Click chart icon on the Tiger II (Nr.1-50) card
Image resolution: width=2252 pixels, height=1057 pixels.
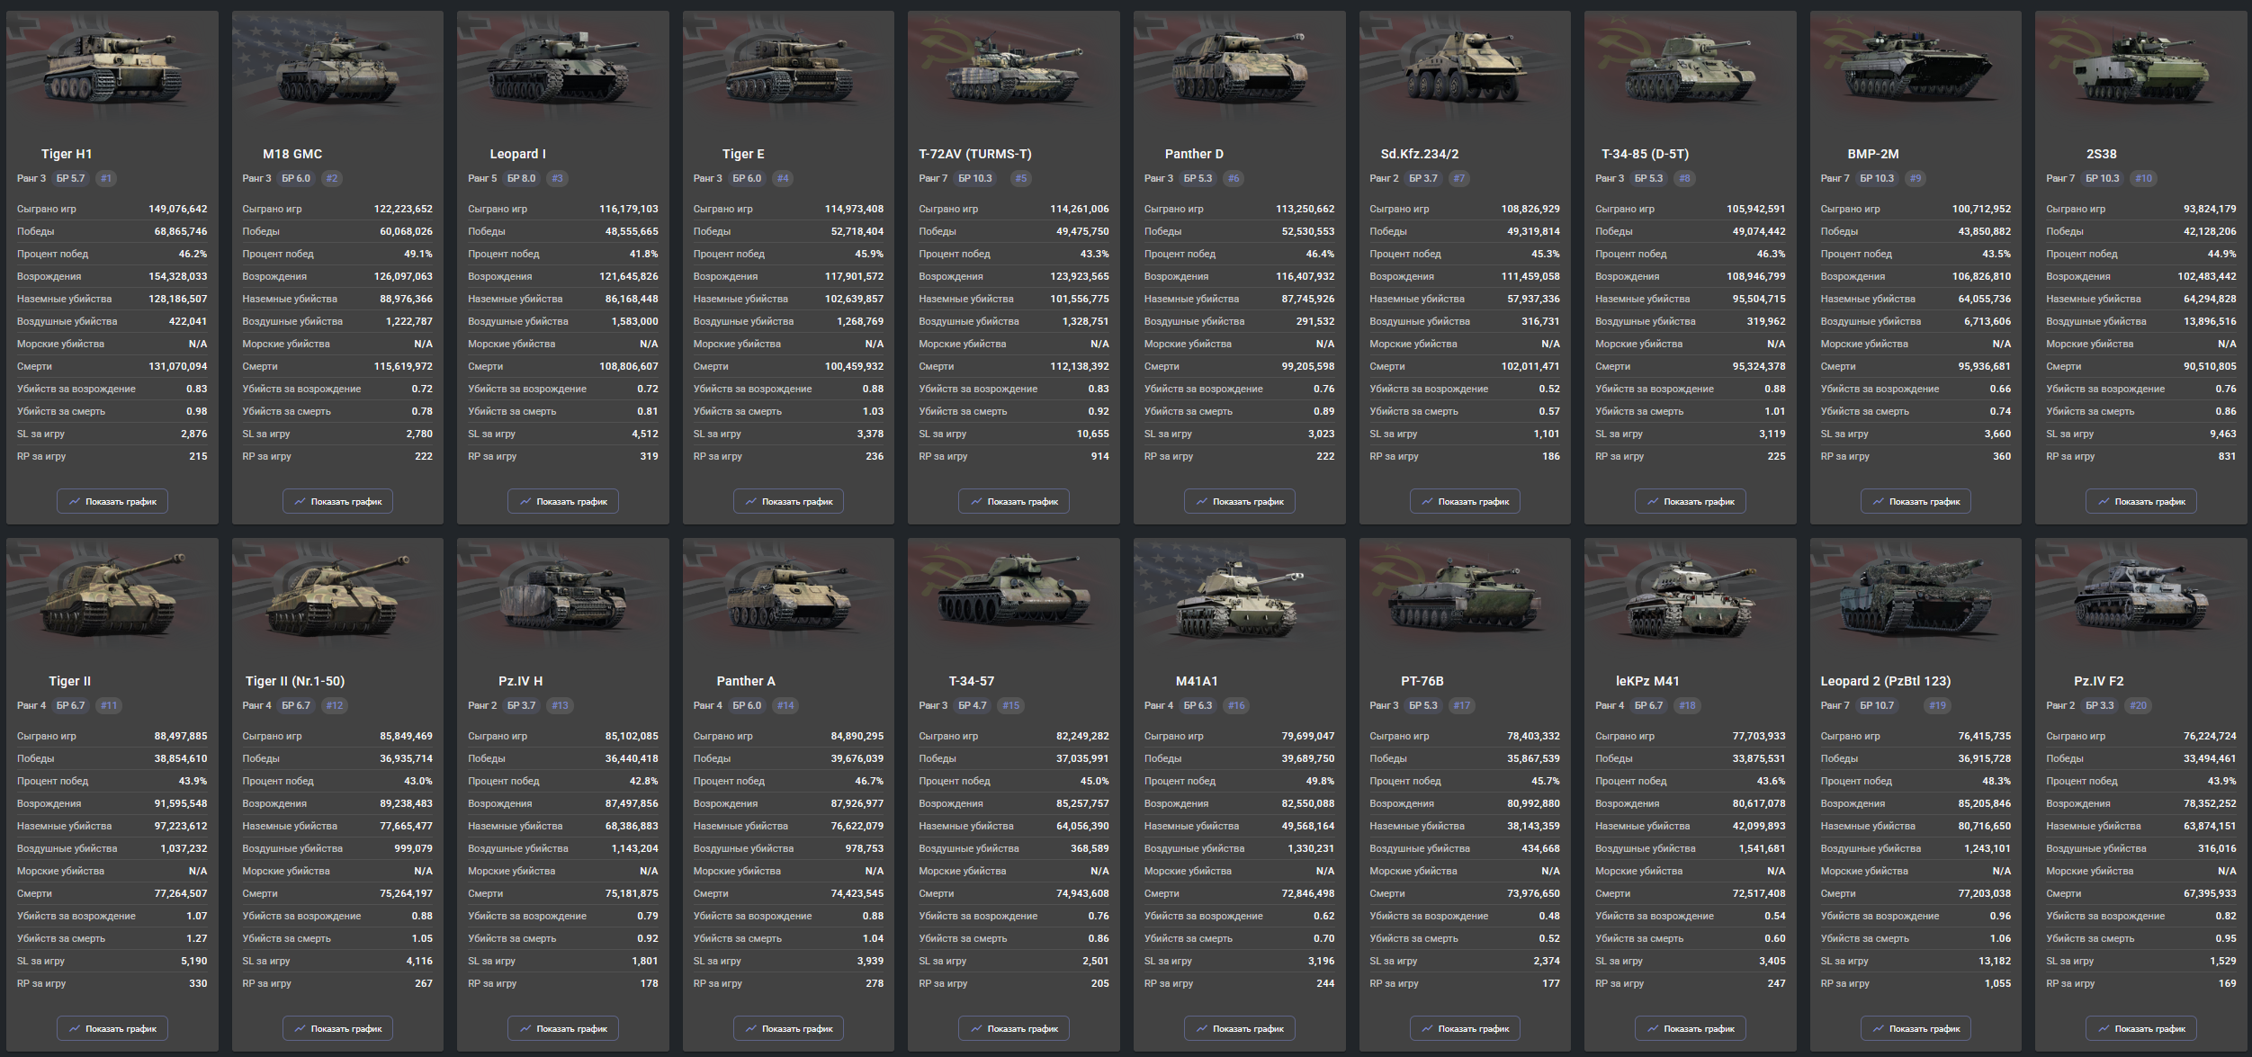click(300, 1029)
